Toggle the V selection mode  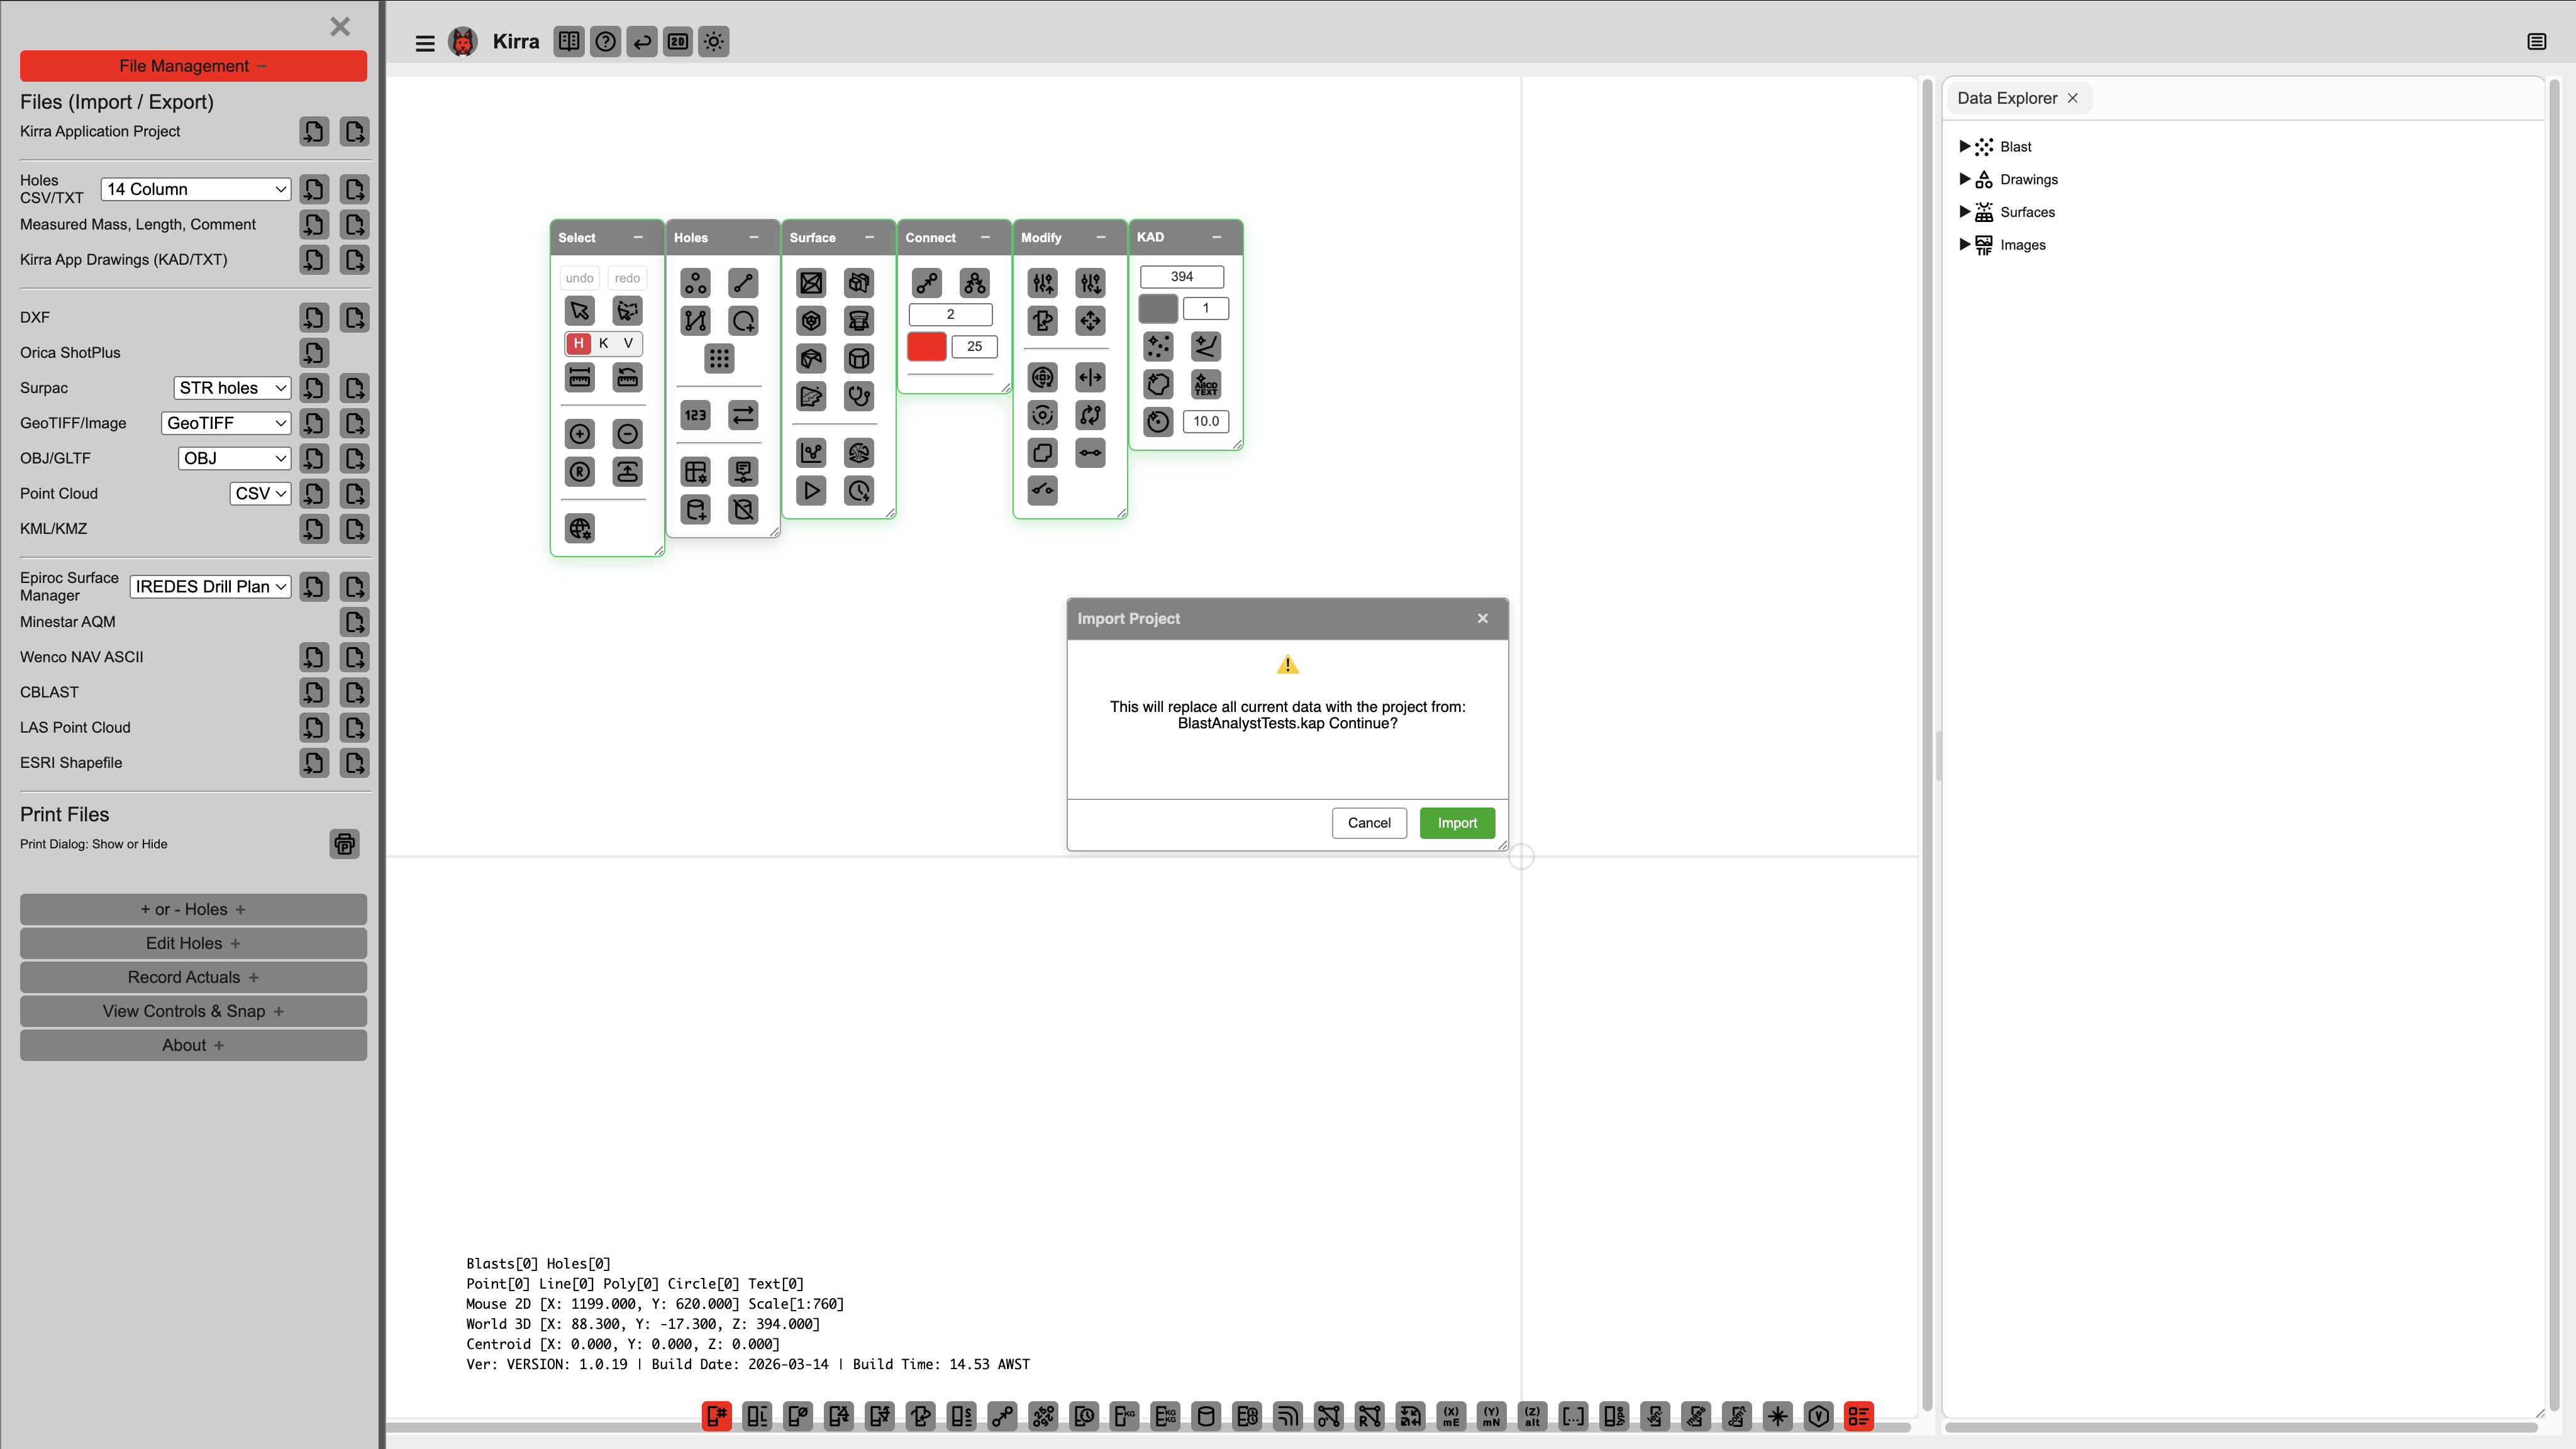point(628,343)
